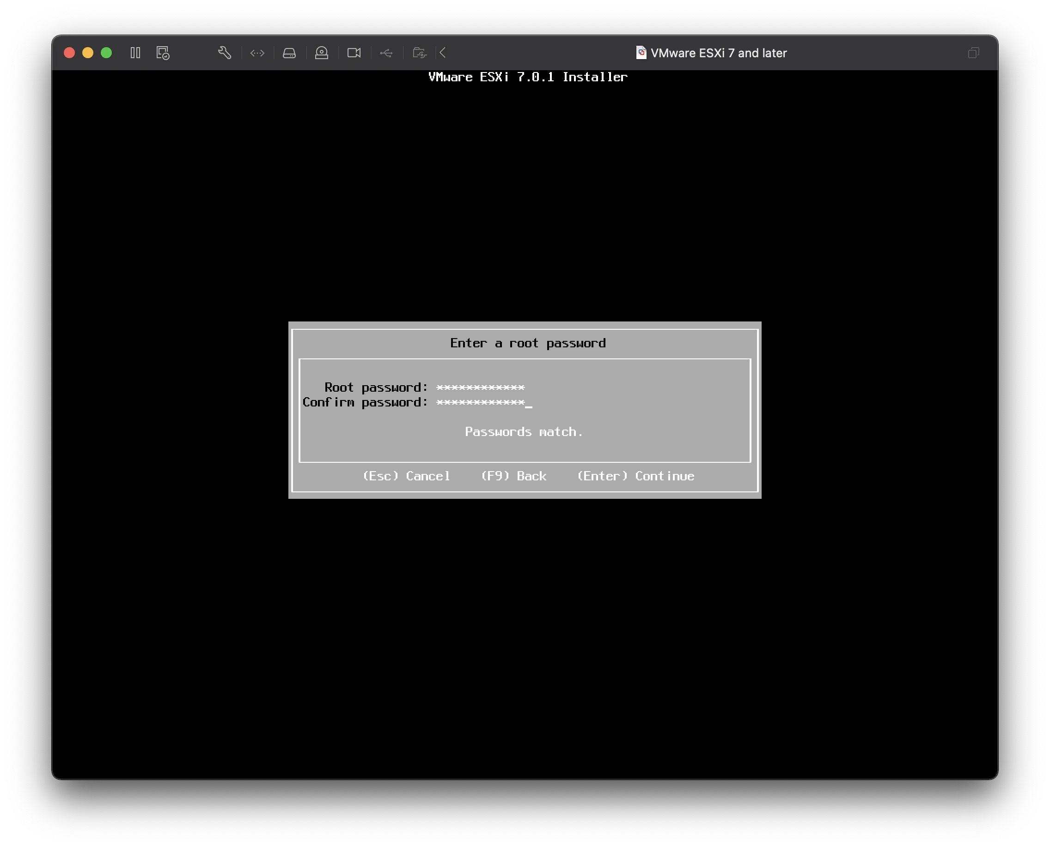Click the VMware ESXi 7 window title
This screenshot has height=848, width=1050.
(718, 53)
